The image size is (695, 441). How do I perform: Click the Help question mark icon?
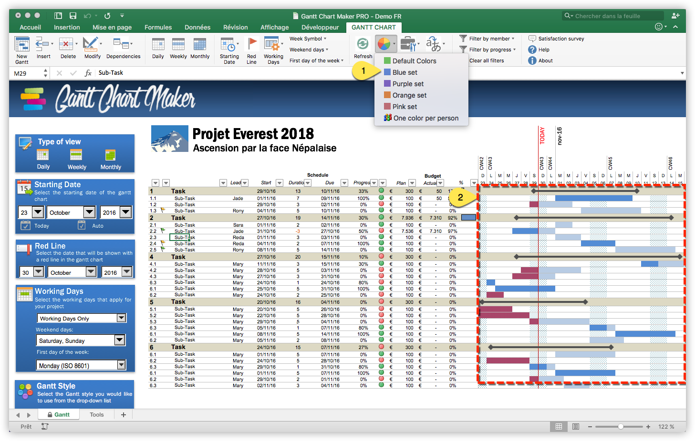[532, 50]
